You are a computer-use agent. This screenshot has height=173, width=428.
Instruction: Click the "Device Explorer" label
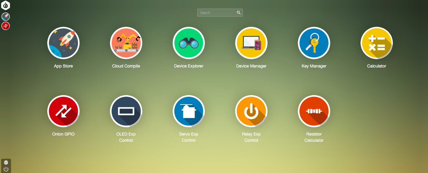[189, 66]
